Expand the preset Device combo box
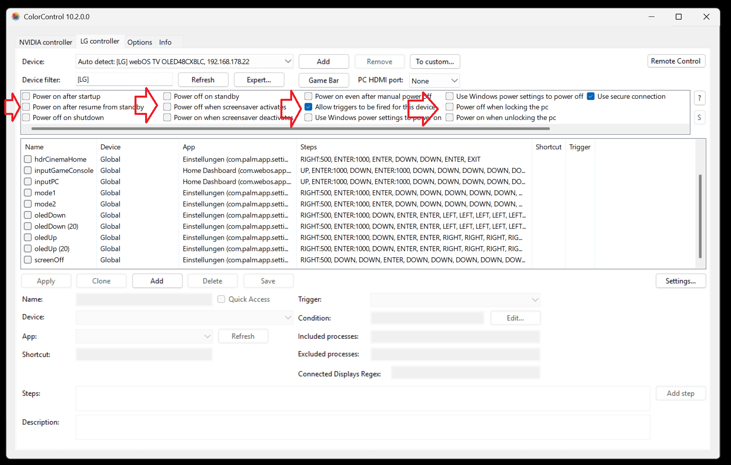 pyautogui.click(x=184, y=317)
